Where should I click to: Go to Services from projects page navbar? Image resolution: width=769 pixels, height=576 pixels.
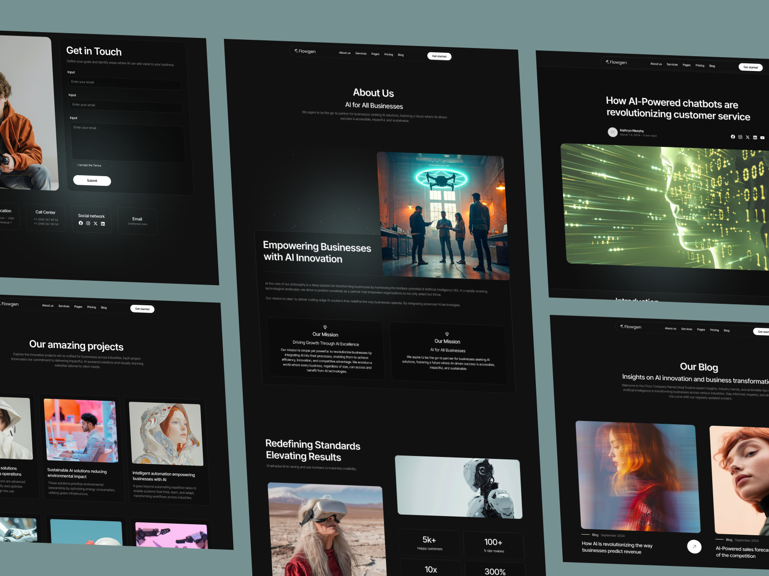click(64, 306)
